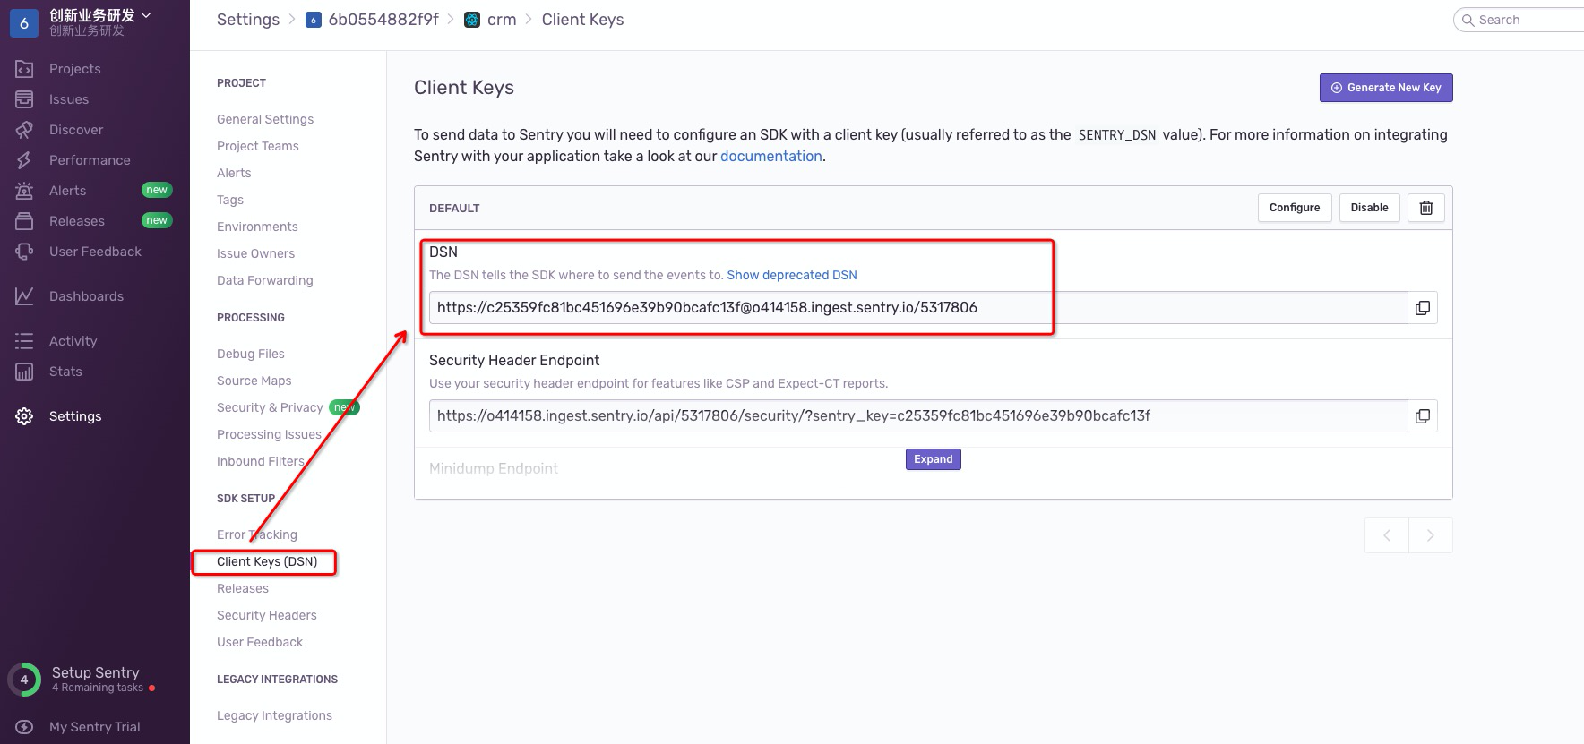The height and width of the screenshot is (744, 1584).
Task: Select Client Keys (DSN) in settings menu
Action: click(267, 561)
